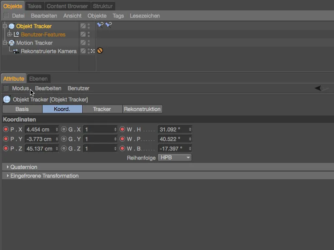Switch to the Content Browser tab

point(67,6)
